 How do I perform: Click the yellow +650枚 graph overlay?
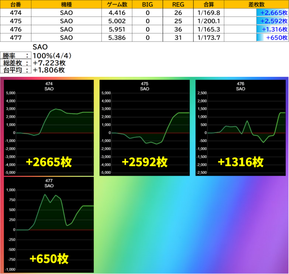[49, 259]
